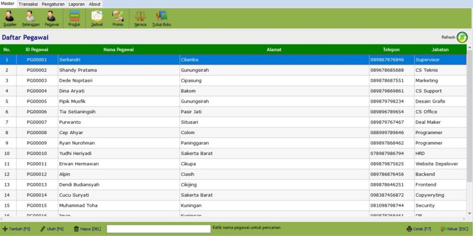
Task: Click the Hapus [DEL] delete button
Action: point(87,229)
